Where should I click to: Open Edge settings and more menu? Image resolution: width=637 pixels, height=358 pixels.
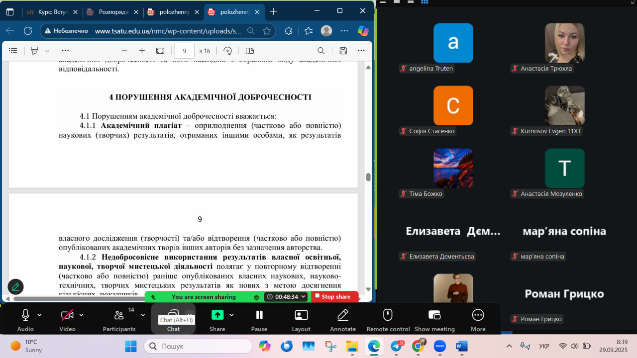coord(345,31)
